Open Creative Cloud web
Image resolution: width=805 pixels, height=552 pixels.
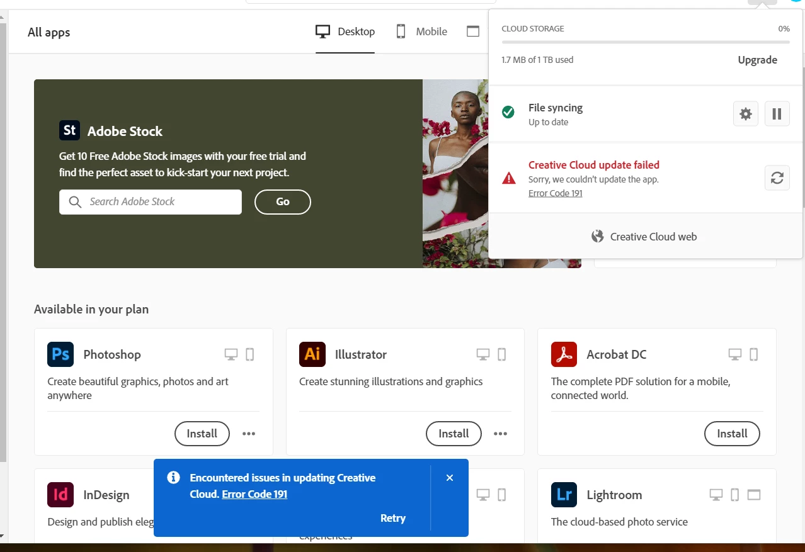click(645, 237)
